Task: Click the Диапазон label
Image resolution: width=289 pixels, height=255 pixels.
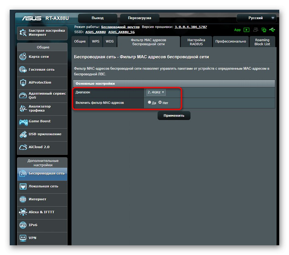Action: coord(83,92)
